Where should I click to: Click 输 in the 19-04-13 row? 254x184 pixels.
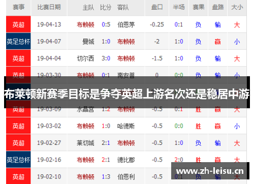pyautogui.click(x=218, y=25)
